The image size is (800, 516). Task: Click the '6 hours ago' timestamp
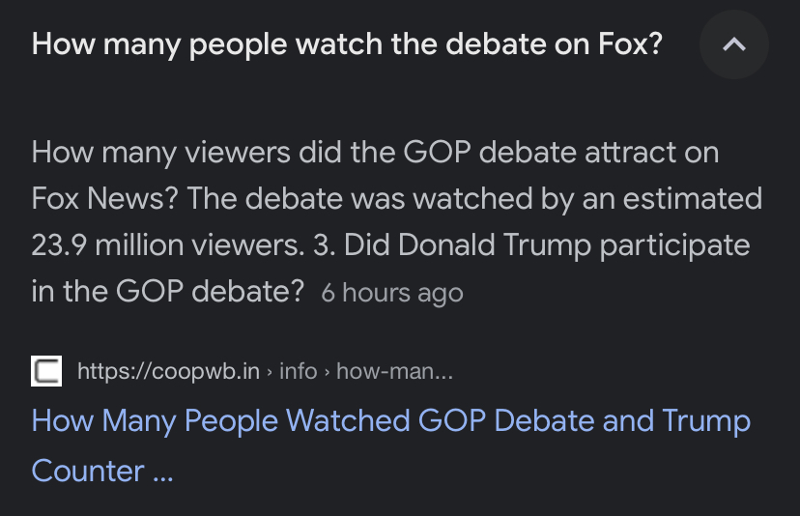(x=392, y=293)
